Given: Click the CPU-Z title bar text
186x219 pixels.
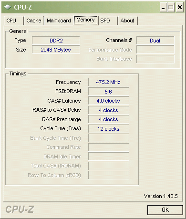Looking at the screenshot, I should (x=23, y=7).
